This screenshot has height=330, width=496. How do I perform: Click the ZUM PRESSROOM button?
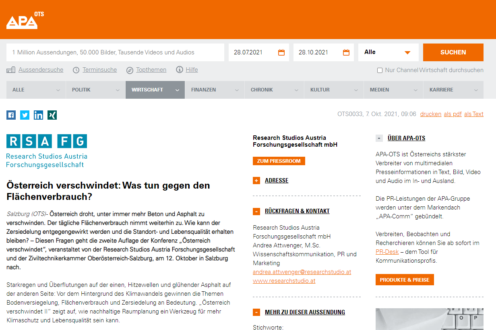pos(279,161)
